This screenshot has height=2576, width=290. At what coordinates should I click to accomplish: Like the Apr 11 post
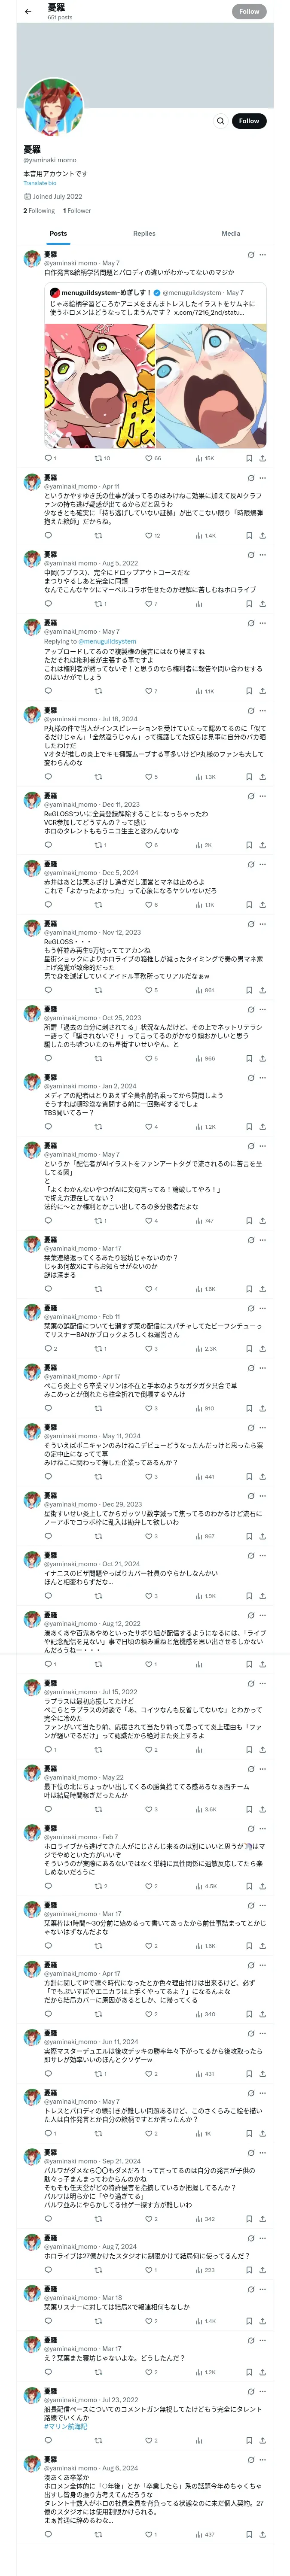tap(148, 535)
